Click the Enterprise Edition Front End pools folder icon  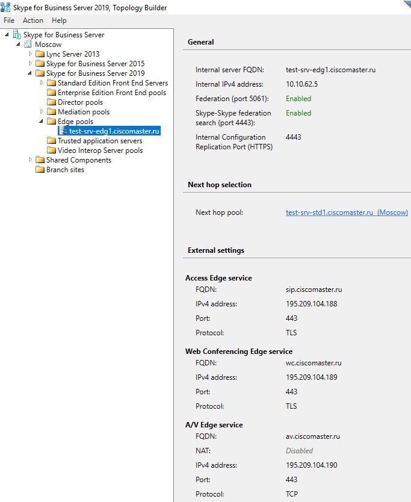click(51, 93)
